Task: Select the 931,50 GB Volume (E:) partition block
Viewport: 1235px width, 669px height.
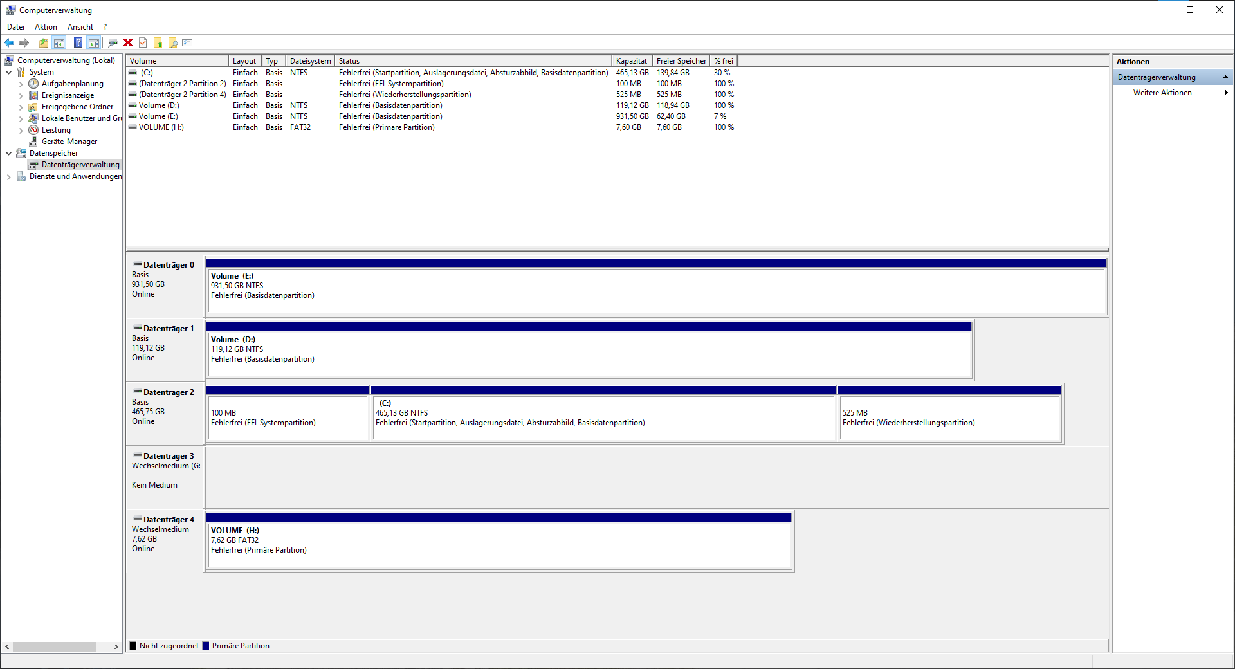Action: tap(656, 286)
